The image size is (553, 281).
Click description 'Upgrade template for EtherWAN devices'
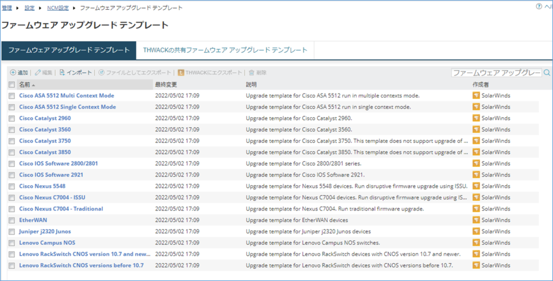click(x=297, y=220)
